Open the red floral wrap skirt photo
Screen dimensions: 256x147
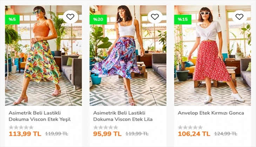click(213, 63)
